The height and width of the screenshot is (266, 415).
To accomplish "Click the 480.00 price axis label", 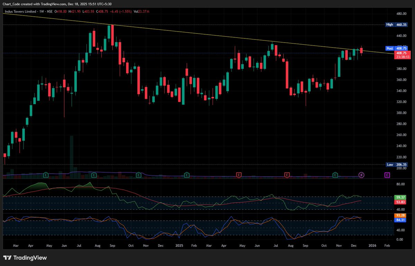I will 401,14.
